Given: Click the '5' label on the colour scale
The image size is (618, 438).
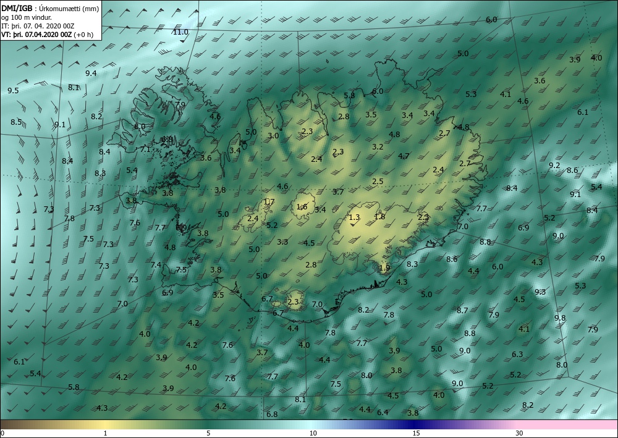Looking at the screenshot, I should coord(208,433).
